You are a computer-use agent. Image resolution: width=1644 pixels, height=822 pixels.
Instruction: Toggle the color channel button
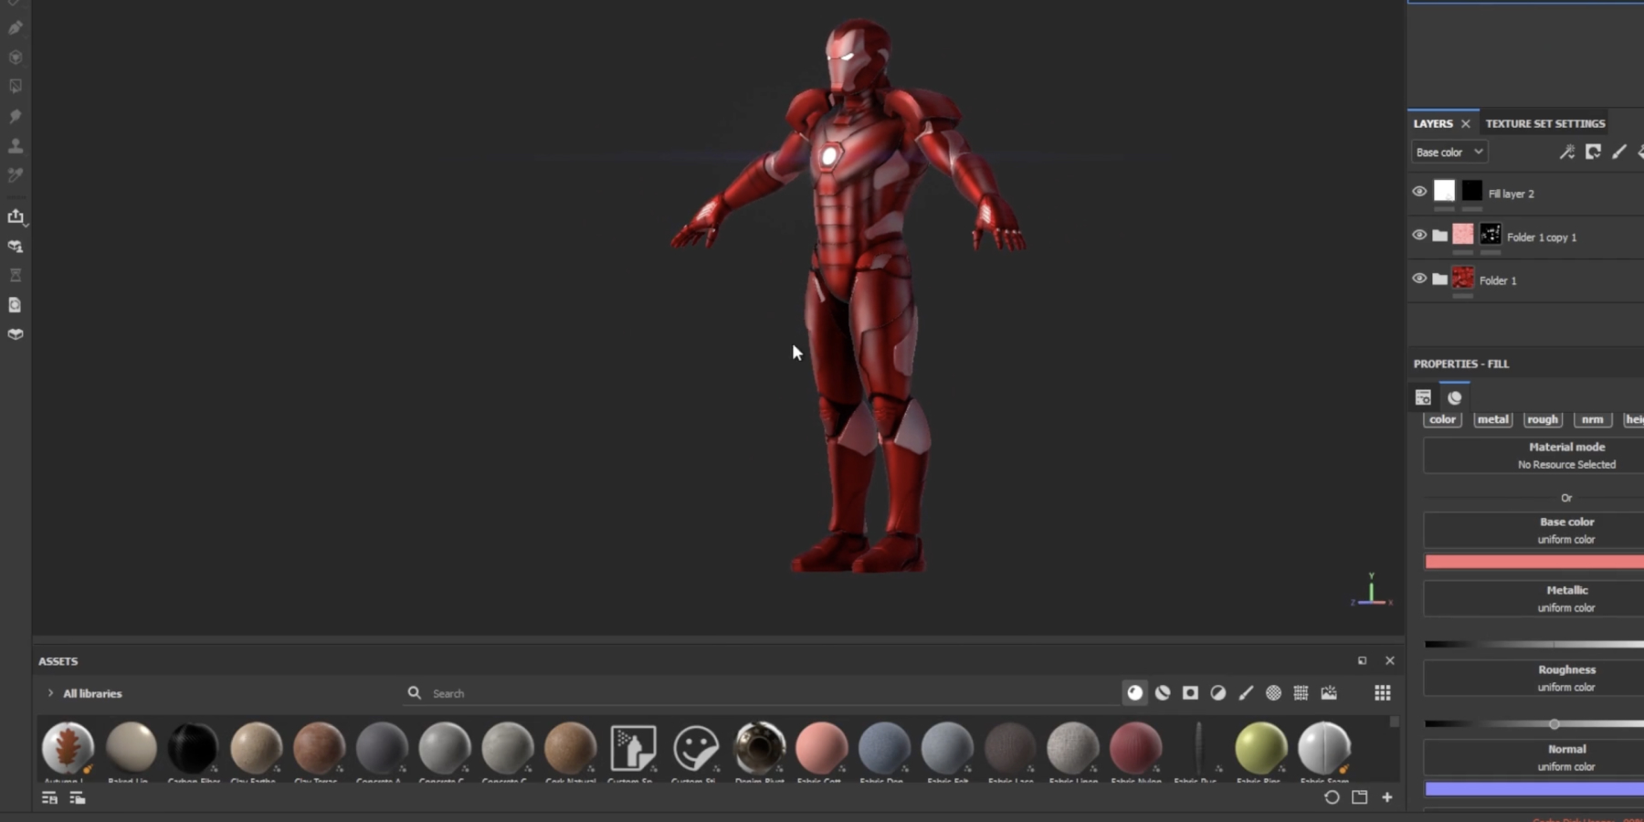(x=1442, y=419)
